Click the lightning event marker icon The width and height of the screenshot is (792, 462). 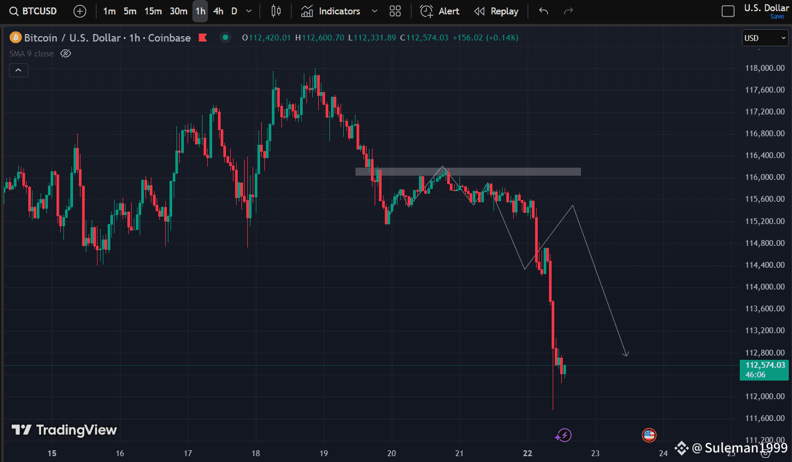(x=563, y=435)
